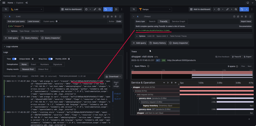
Task: Switch the Loki editor to Builder mode
Action: (112, 21)
